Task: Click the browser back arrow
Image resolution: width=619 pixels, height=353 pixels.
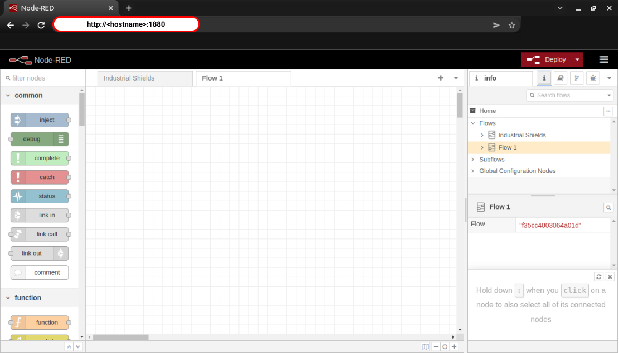Action: 11,25
